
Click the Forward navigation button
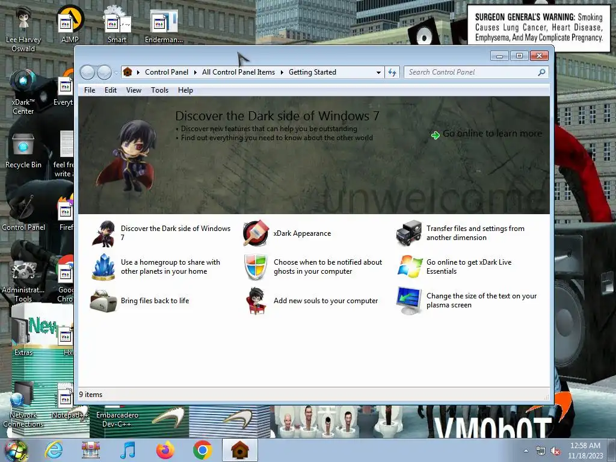[x=104, y=72]
